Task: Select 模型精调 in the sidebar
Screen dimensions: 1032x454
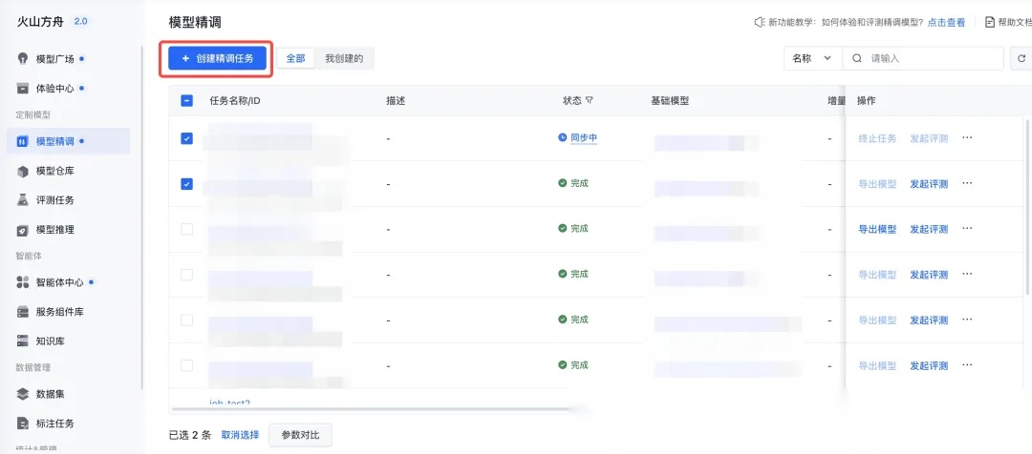Action: coord(69,141)
